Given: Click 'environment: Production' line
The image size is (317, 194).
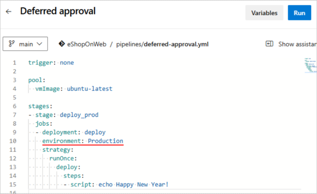Looking at the screenshot, I should click(x=83, y=141).
